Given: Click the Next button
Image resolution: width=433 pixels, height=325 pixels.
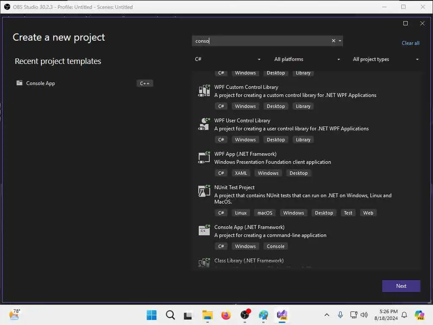Looking at the screenshot, I should tap(401, 286).
